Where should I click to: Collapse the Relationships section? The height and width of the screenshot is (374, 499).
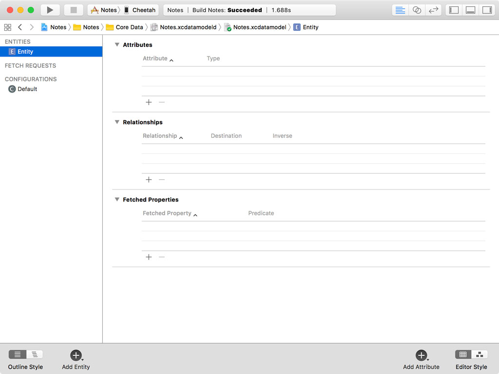[117, 122]
